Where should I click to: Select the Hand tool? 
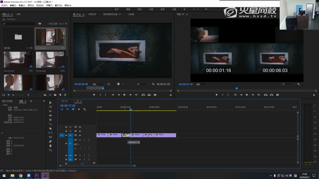tap(50, 146)
